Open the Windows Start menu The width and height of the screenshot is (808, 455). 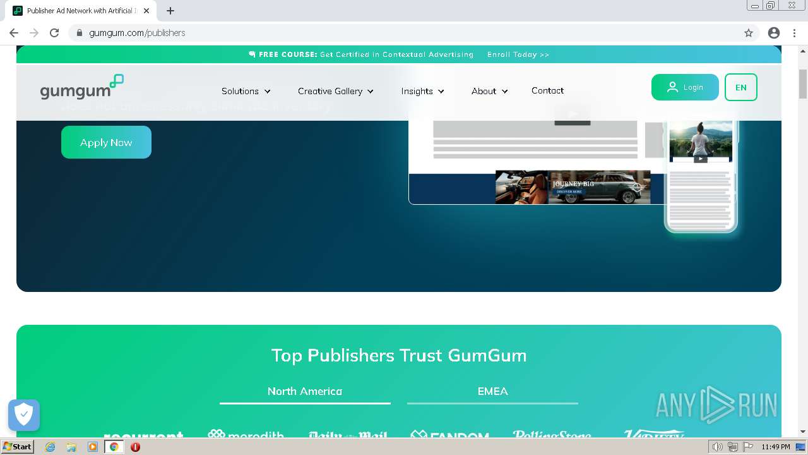(17, 447)
